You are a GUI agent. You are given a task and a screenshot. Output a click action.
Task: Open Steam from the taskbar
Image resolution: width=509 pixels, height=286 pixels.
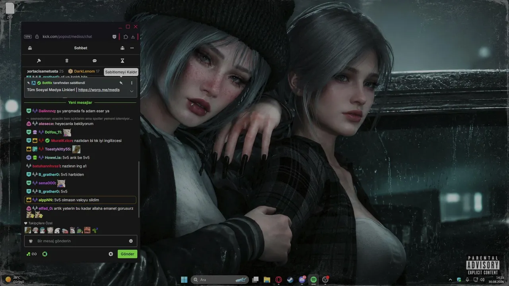[290, 280]
